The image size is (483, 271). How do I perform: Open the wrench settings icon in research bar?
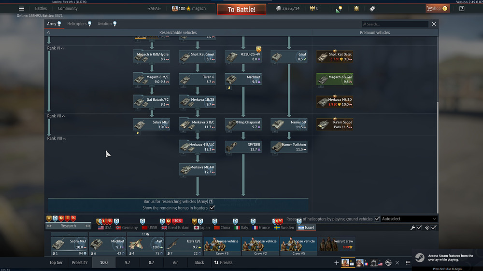412,228
